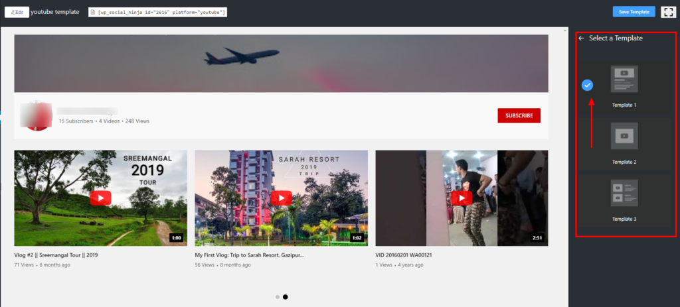Open Vlog #2 Sreemangal Tour title link
Image resolution: width=680 pixels, height=307 pixels.
[56, 255]
